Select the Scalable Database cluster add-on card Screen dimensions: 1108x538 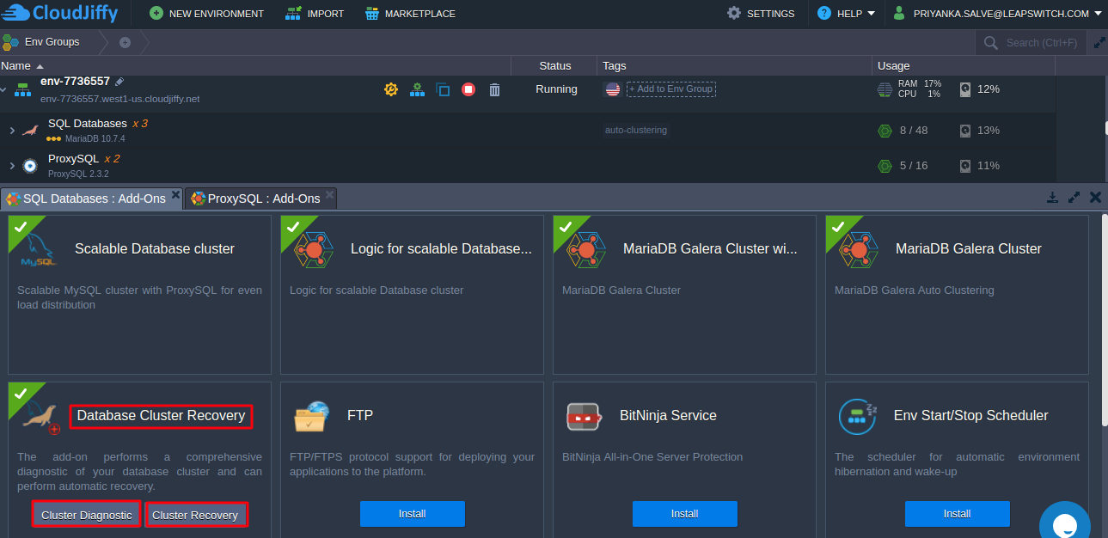[x=139, y=295]
